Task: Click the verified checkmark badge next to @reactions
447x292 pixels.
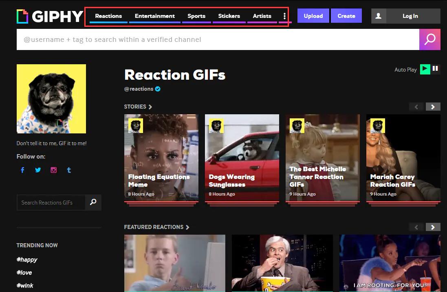Action: 158,89
